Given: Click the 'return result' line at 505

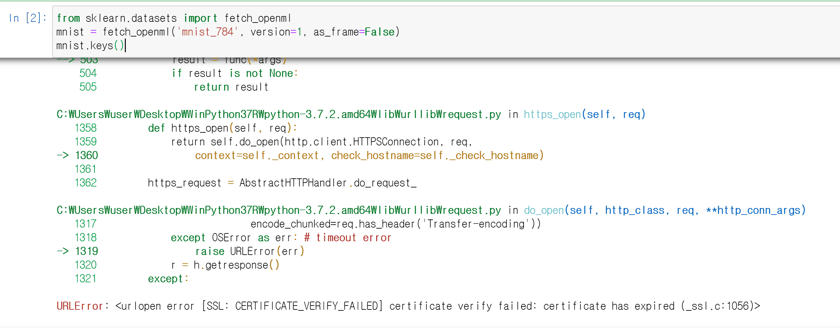Looking at the screenshot, I should 231,87.
